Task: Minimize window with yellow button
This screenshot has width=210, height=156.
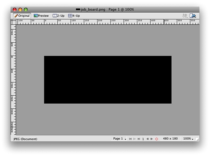Action: point(20,9)
